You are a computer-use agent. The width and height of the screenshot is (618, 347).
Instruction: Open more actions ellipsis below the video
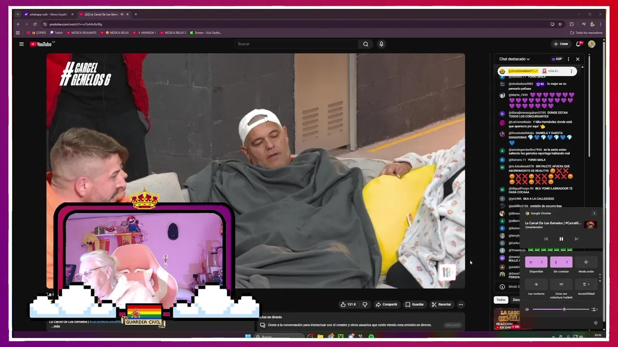tap(461, 305)
